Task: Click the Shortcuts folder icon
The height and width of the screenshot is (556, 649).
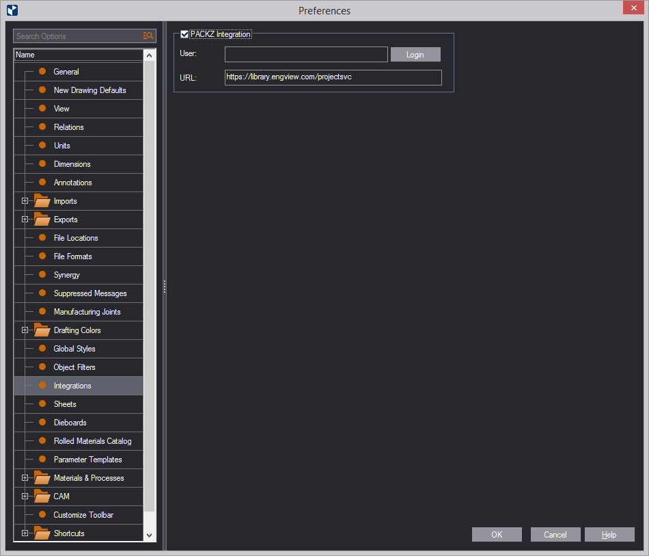Action: 42,533
